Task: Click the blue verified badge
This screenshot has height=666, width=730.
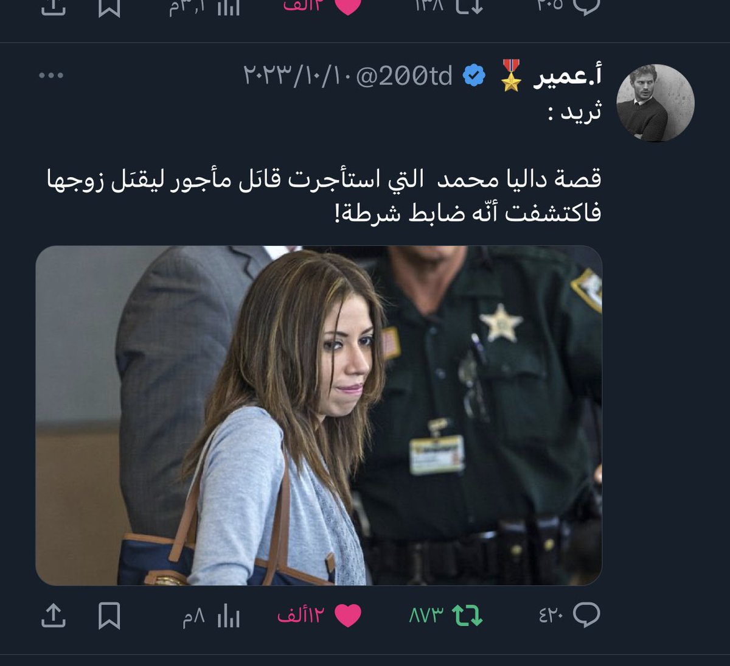Action: click(x=474, y=76)
